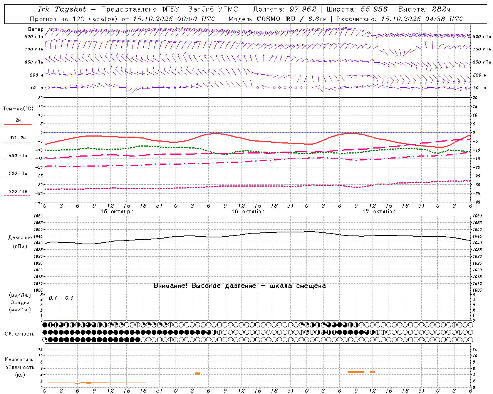Click the forecast start '15.10.2025 00:00 UTC'
This screenshot has width=493, height=394.
[174, 19]
